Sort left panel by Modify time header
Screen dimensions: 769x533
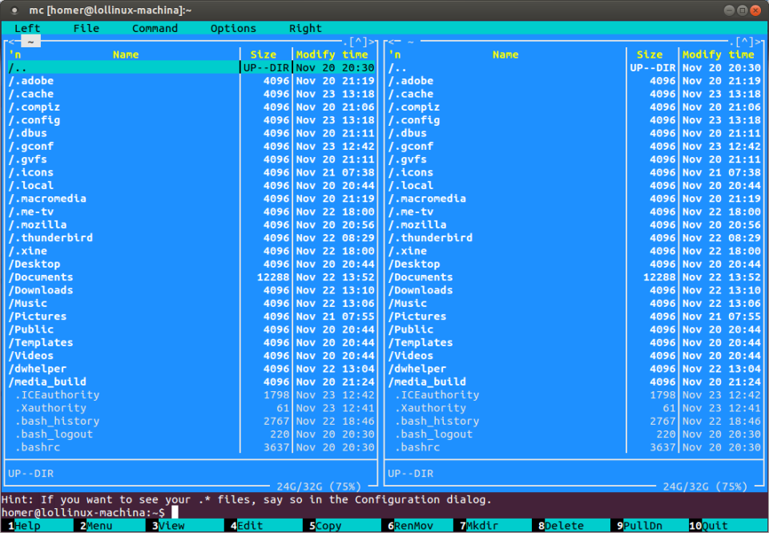click(332, 55)
